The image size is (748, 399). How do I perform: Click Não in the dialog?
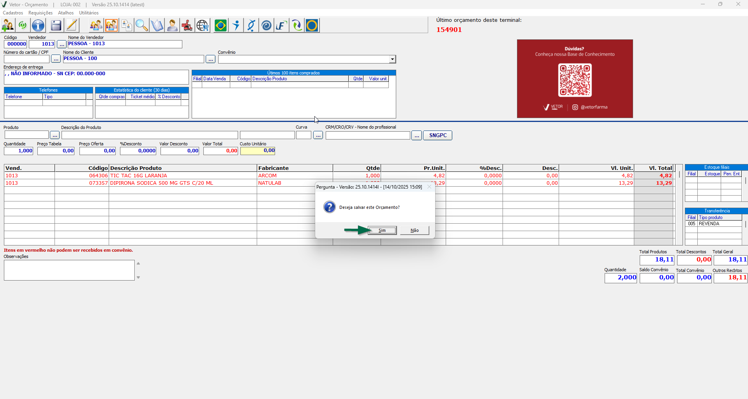tap(415, 230)
